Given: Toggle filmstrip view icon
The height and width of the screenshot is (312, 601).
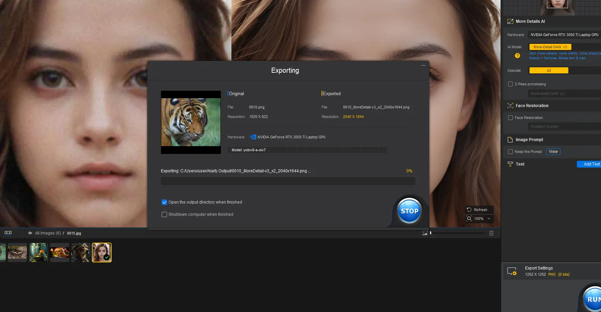Looking at the screenshot, I should pyautogui.click(x=8, y=233).
